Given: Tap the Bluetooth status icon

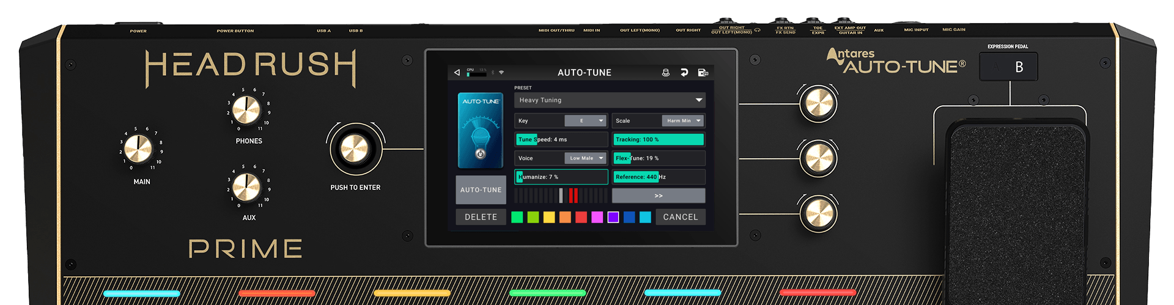Looking at the screenshot, I should [x=493, y=73].
